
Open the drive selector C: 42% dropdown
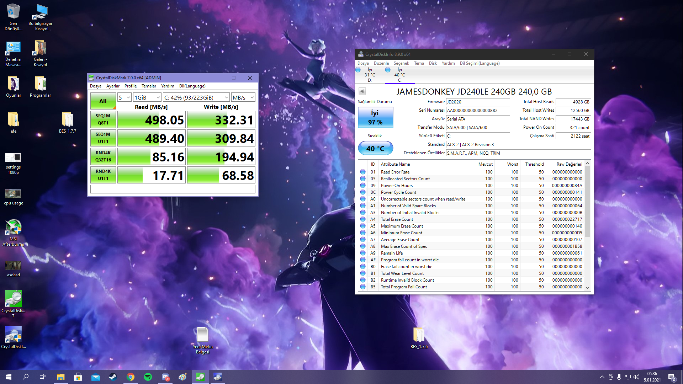[x=196, y=97]
